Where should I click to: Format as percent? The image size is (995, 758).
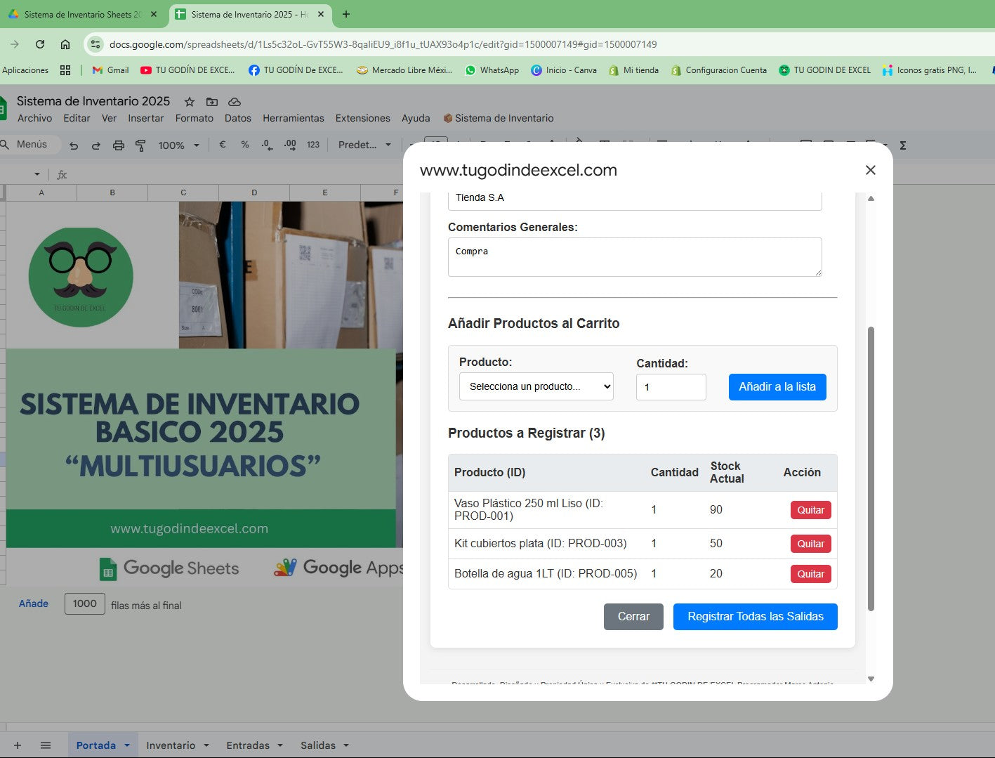coord(245,145)
